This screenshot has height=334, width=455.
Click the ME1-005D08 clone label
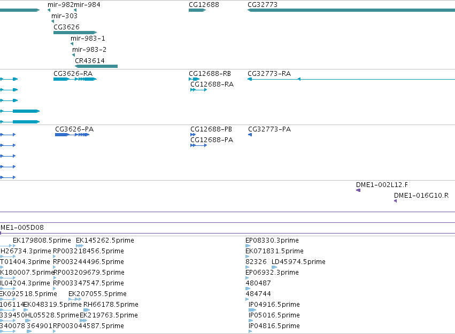click(x=22, y=228)
